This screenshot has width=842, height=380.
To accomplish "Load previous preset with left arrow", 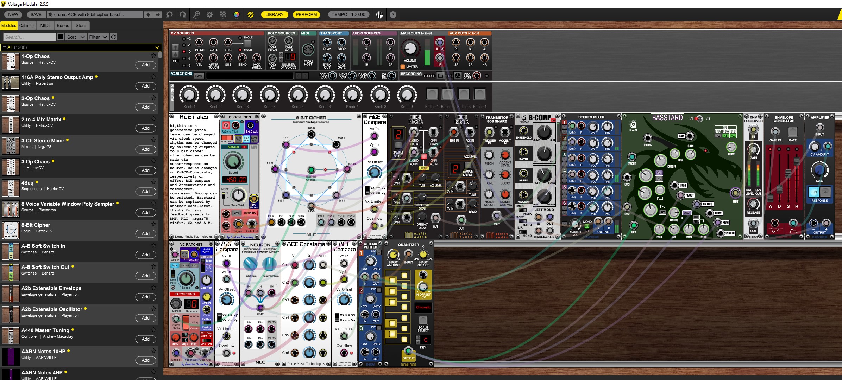I will 149,15.
